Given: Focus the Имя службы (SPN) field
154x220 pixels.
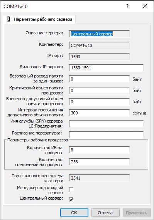Looking at the screenshot, I should click(106, 124).
